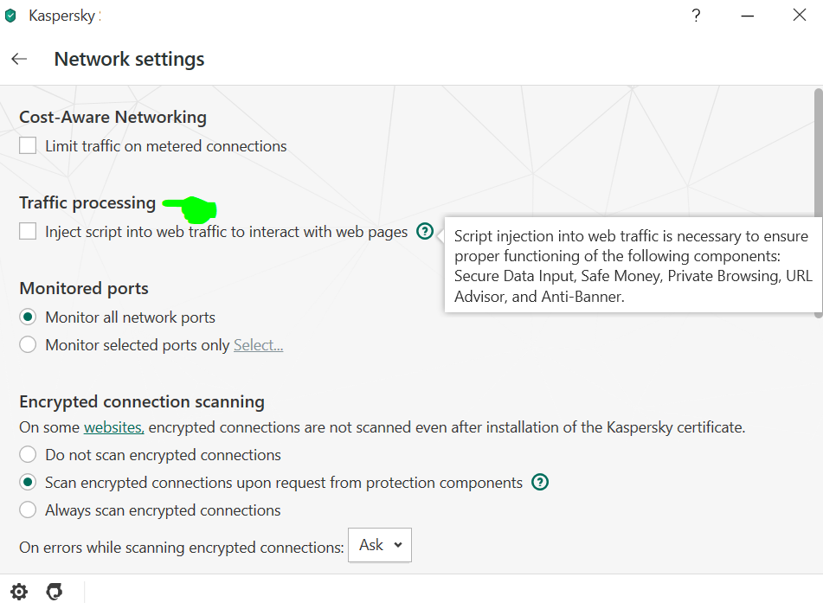Click the help icon beside Scan upon request
The height and width of the screenshot is (609, 823).
coord(541,482)
